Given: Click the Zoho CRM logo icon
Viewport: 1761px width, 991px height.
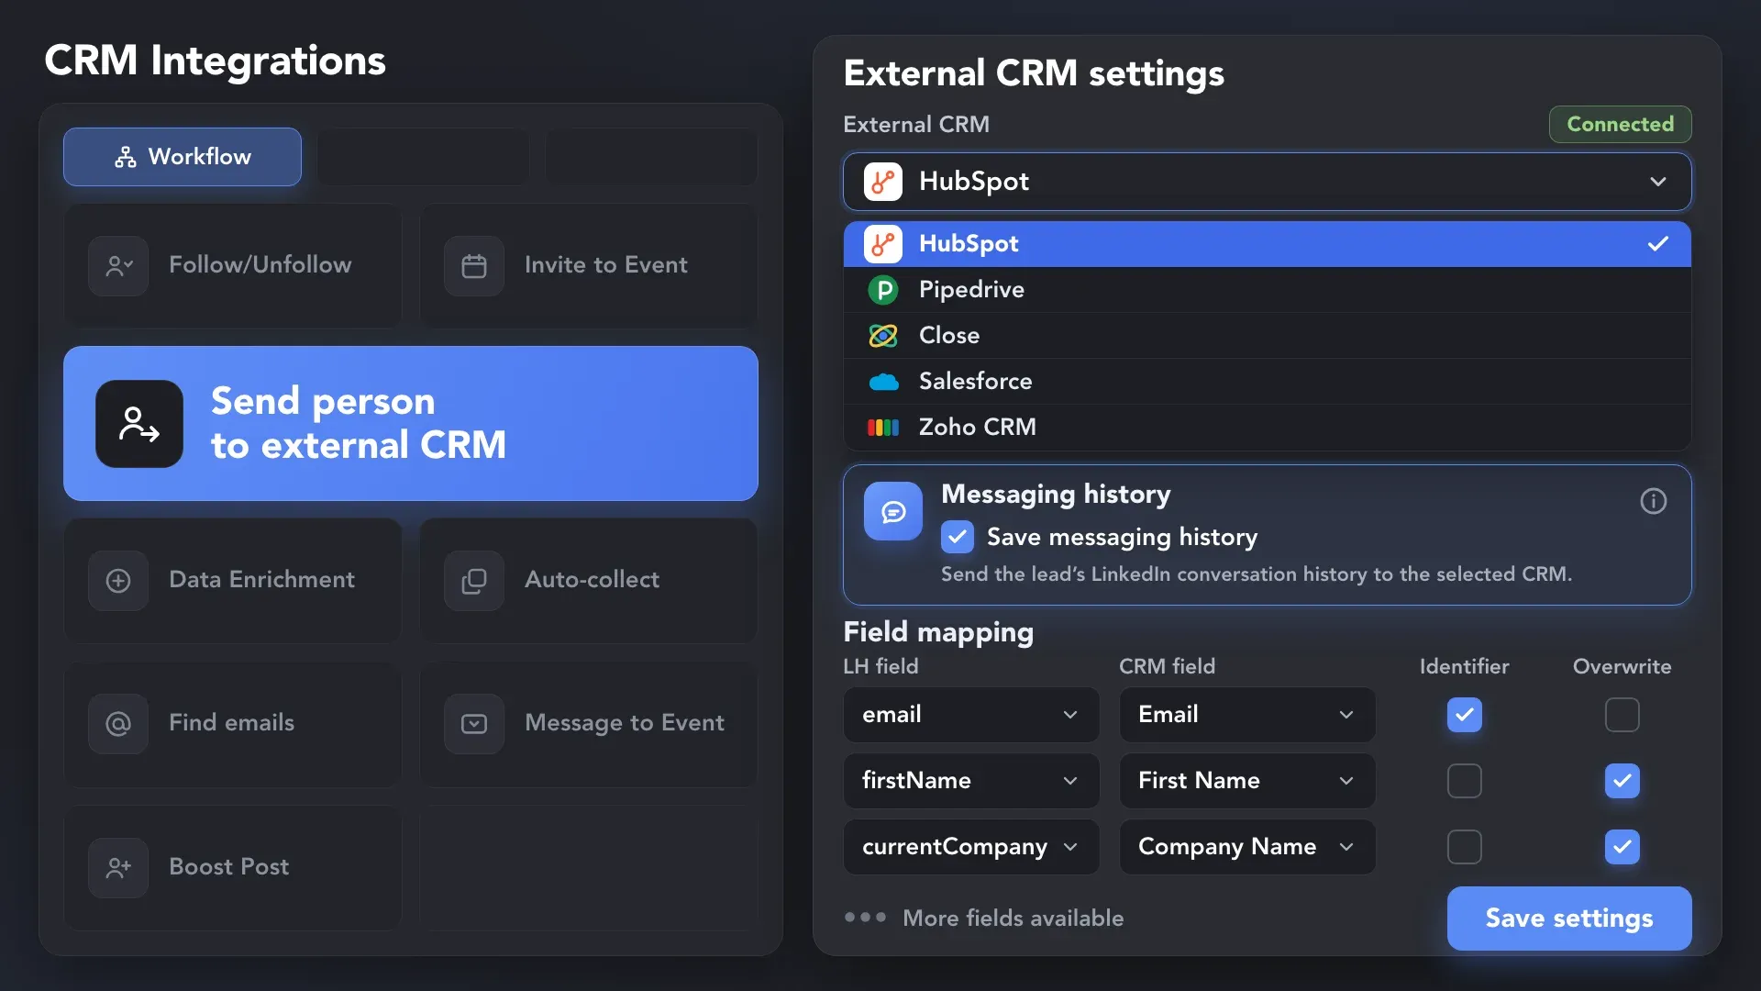Looking at the screenshot, I should click(883, 428).
